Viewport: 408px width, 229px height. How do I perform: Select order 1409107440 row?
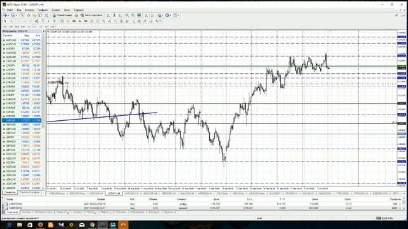pyautogui.click(x=203, y=204)
